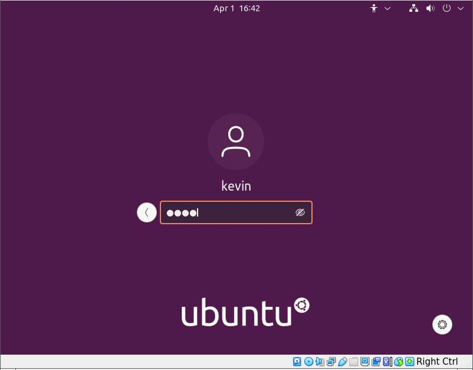Image resolution: width=473 pixels, height=370 pixels.
Task: Click the volume speaker icon in top bar
Action: tap(431, 8)
